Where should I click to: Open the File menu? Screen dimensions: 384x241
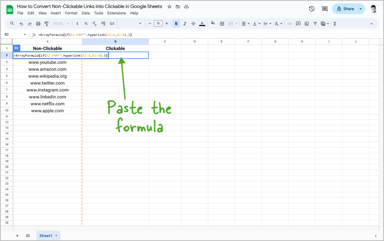pos(20,13)
